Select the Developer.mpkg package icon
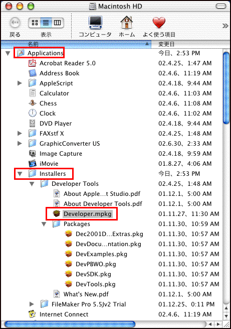231x329 pixels. click(x=57, y=213)
